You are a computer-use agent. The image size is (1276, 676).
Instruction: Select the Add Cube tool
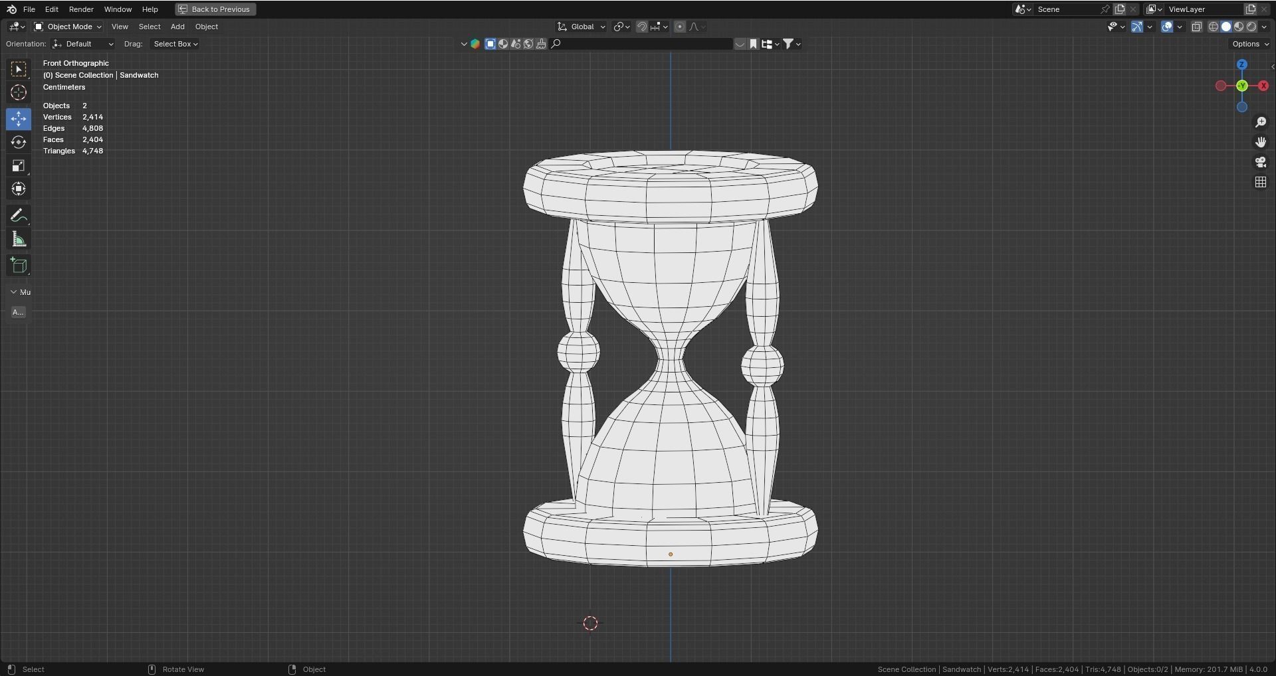pyautogui.click(x=19, y=266)
